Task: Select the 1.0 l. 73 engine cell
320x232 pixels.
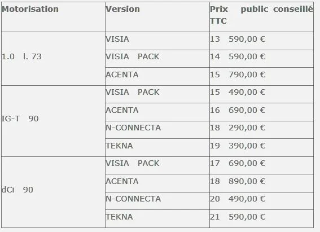Action: [53, 59]
